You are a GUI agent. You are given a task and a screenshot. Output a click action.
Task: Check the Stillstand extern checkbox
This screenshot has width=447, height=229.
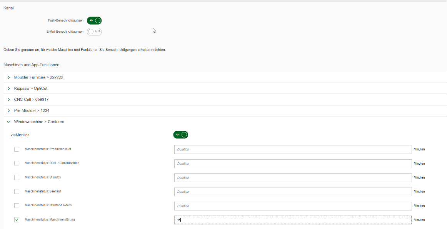pos(17,206)
